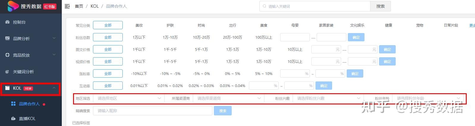Select 全部 for 常见分类

(108, 25)
